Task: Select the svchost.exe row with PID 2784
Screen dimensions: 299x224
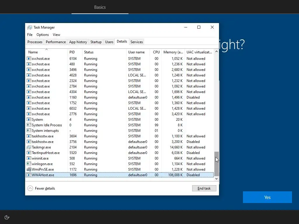Action: point(120,86)
